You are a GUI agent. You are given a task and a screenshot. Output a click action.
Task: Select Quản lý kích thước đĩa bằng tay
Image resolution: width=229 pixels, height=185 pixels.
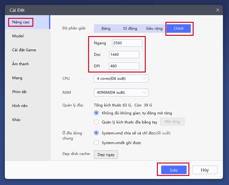pos(96,122)
